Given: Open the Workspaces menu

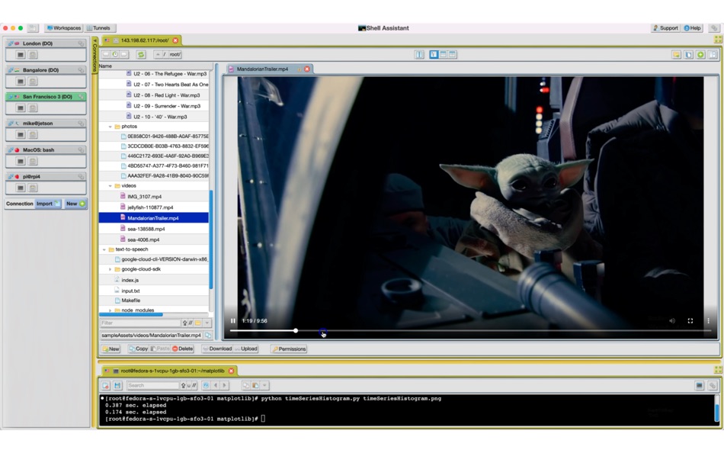Looking at the screenshot, I should tap(64, 28).
